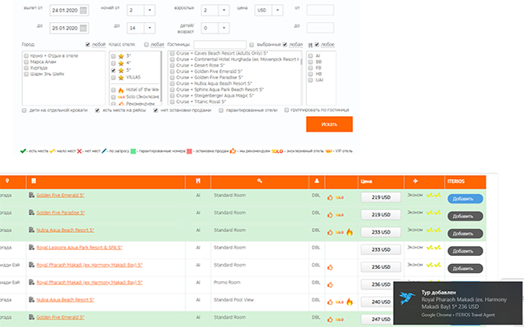Image resolution: width=524 pixels, height=327 pixels.
Task: Click yellow availability checkmarks in Royal Lagoons row
Action: [433, 248]
